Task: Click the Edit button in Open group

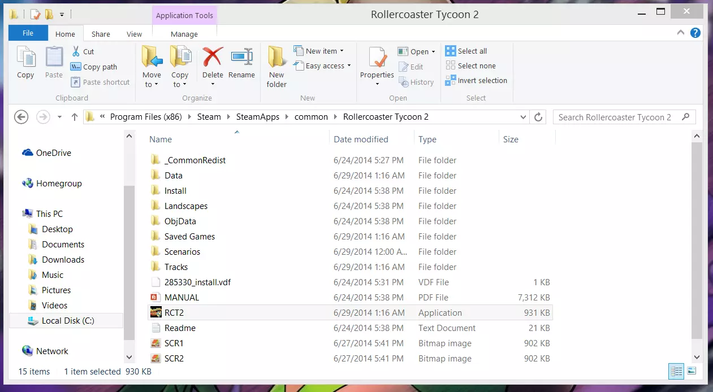Action: pos(411,67)
